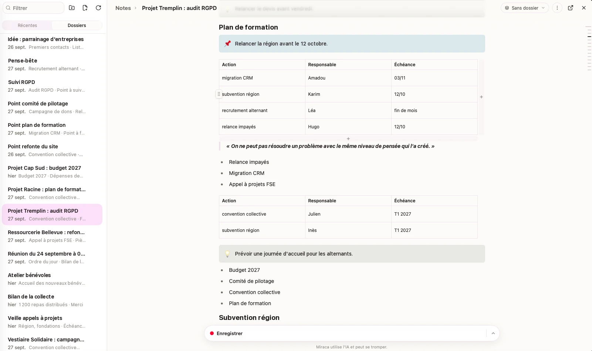Select the Point comité de pilotage note
This screenshot has width=592, height=351.
coord(52,107)
